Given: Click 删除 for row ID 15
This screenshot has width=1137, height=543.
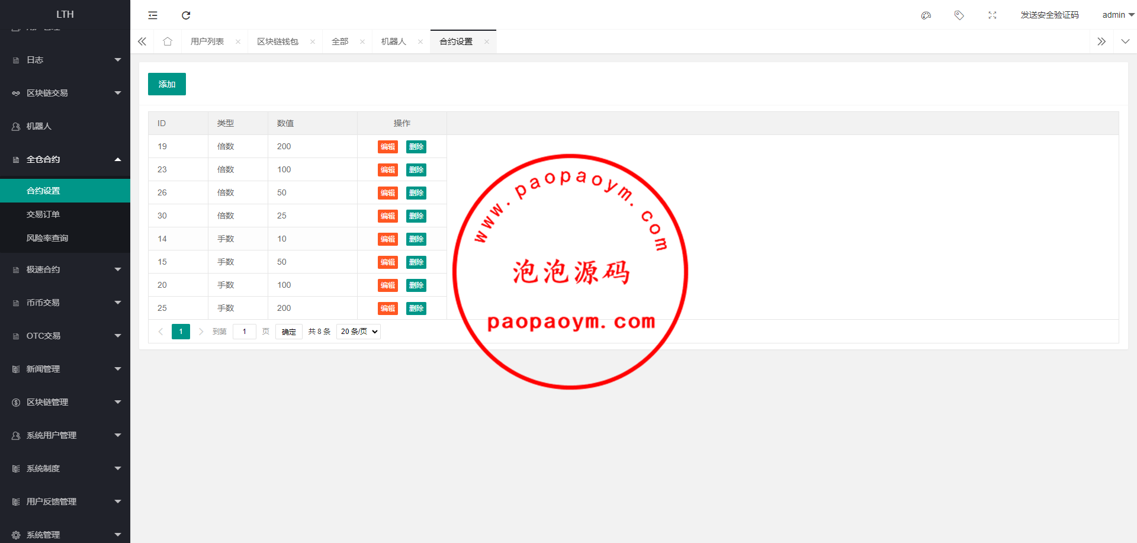Looking at the screenshot, I should click(x=416, y=262).
